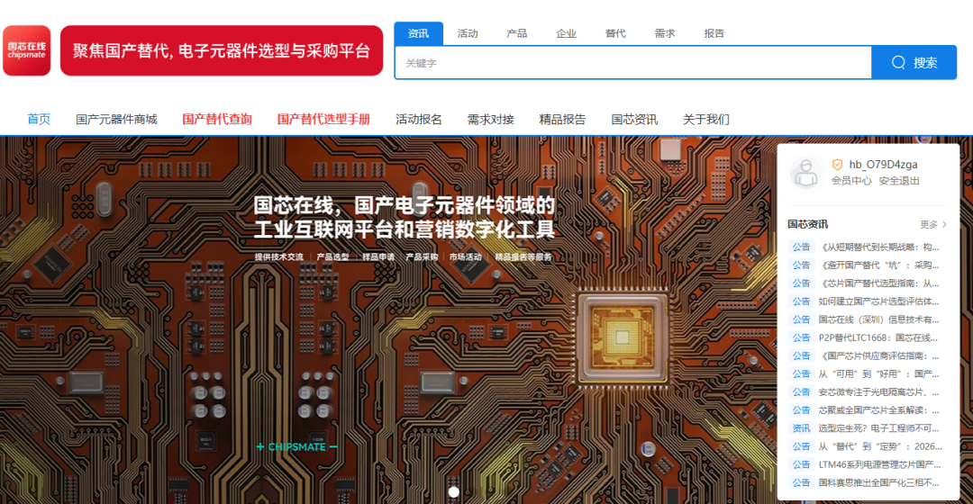Click the banner headline 国芯在线，国产电子元器件领域的

pos(404,205)
